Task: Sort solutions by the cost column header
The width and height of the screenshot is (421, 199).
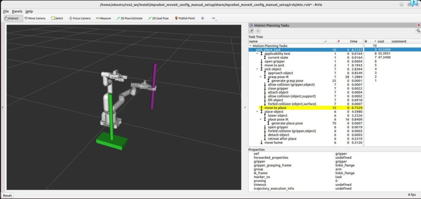Action: coord(381,41)
